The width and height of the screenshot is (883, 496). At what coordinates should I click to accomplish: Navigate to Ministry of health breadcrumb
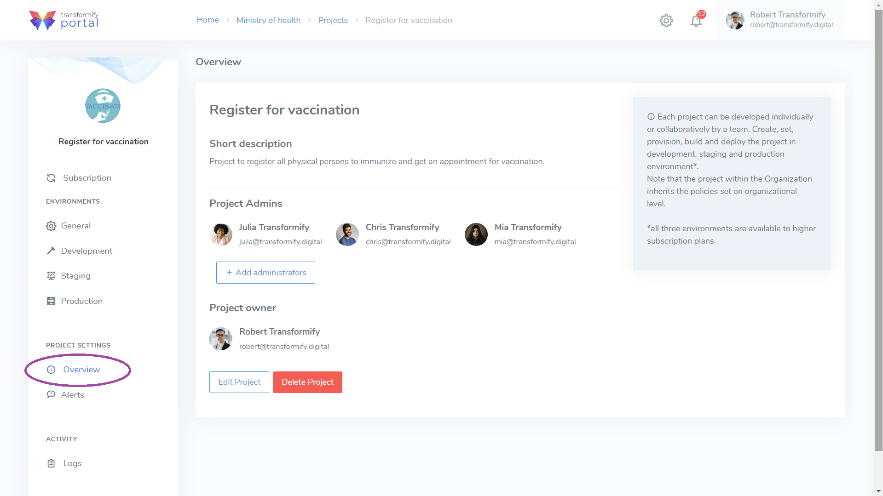click(268, 20)
